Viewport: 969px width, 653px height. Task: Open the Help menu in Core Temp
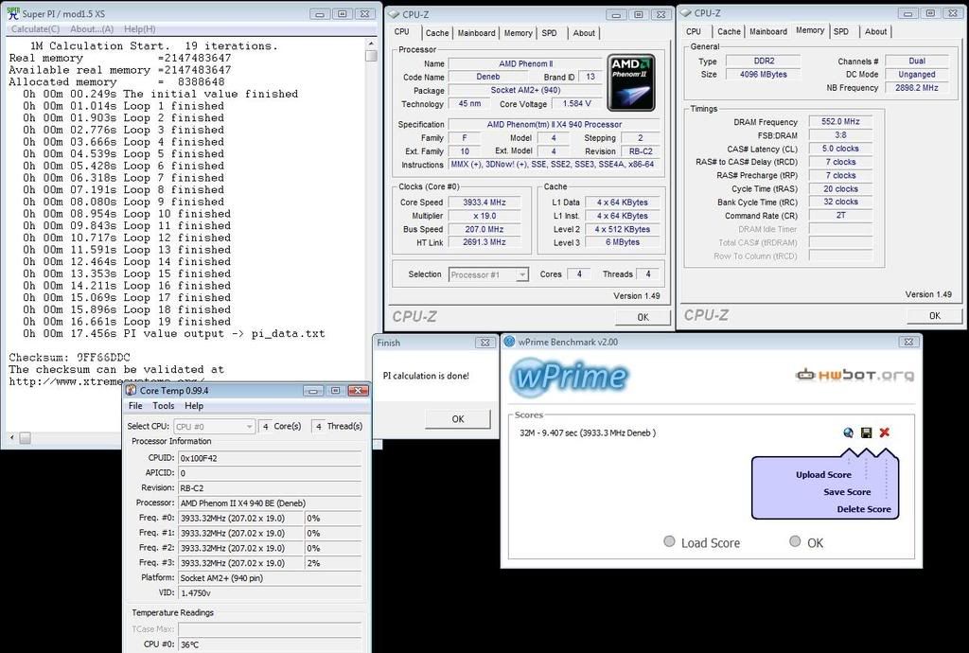pos(194,406)
